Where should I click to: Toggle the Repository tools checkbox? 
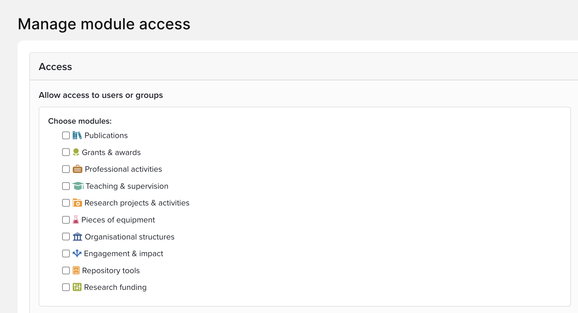66,271
